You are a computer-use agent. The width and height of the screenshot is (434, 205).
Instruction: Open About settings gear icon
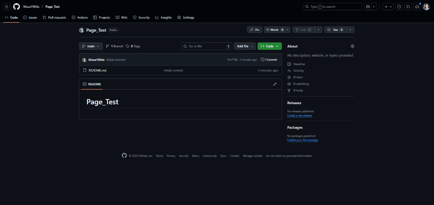click(352, 46)
